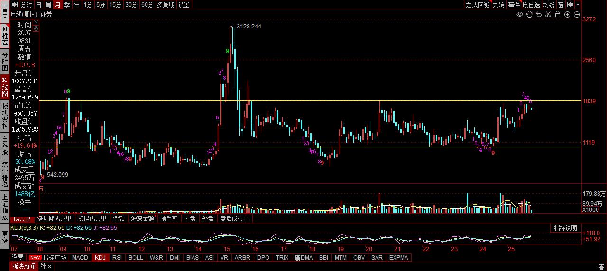Switch to 15分 minute chart

pos(115,5)
